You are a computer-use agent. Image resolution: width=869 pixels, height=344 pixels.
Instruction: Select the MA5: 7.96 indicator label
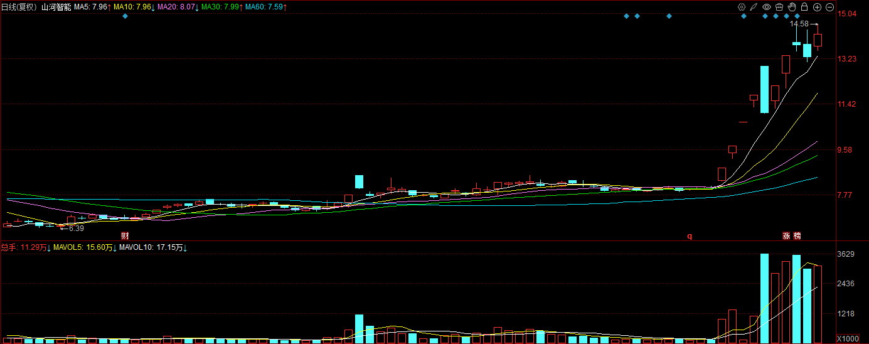[x=93, y=7]
